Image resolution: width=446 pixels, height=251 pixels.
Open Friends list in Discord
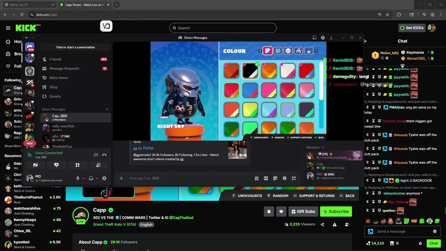point(75,59)
